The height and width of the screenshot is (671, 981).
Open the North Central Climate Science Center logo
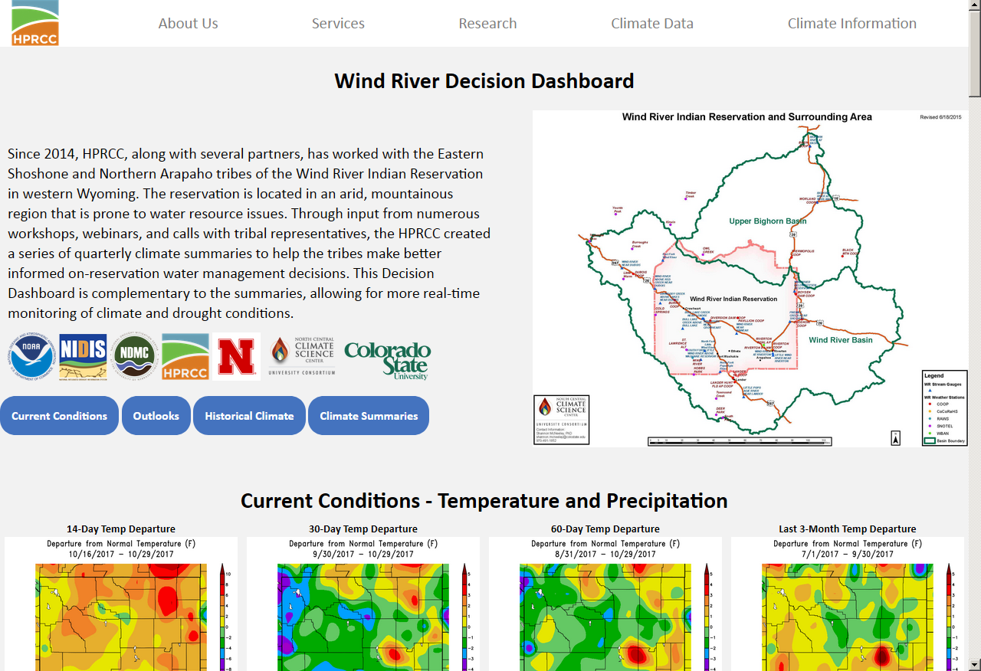point(302,357)
